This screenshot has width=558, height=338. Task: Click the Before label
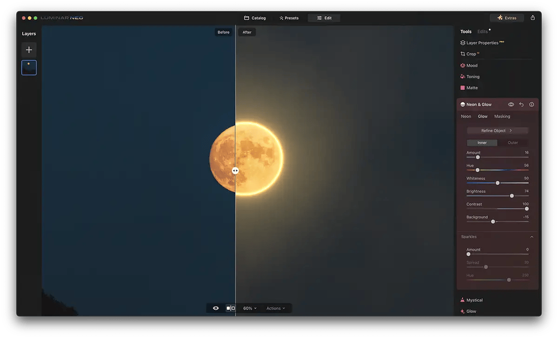coord(224,32)
